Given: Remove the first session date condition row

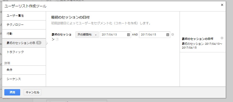Looking at the screenshot, I should 173,34.
